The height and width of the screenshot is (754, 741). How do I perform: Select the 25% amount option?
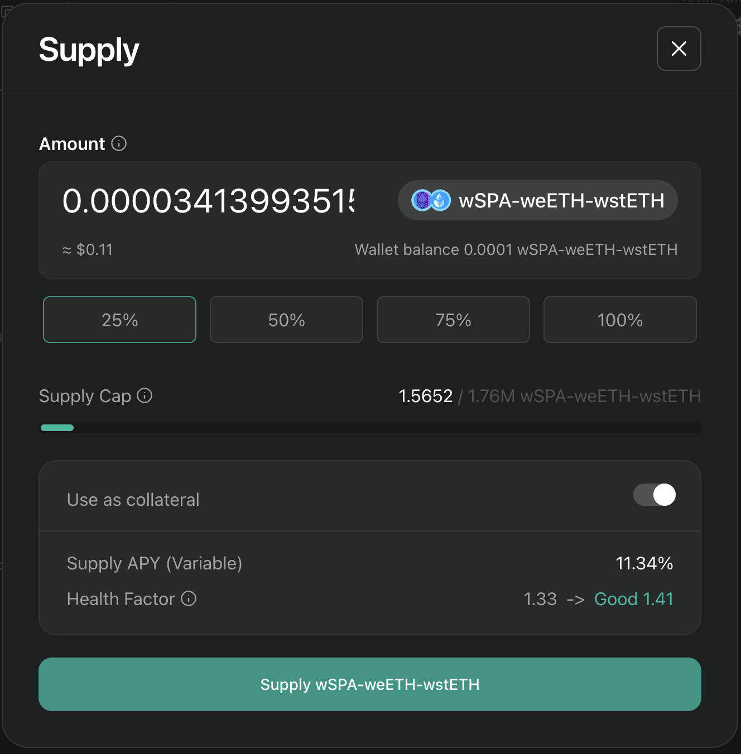point(119,320)
